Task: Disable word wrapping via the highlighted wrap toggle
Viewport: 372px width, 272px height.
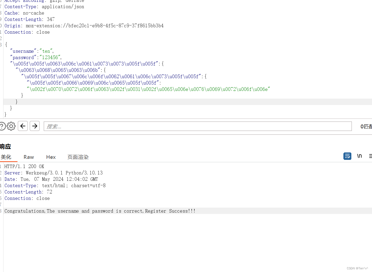Action: (347, 156)
